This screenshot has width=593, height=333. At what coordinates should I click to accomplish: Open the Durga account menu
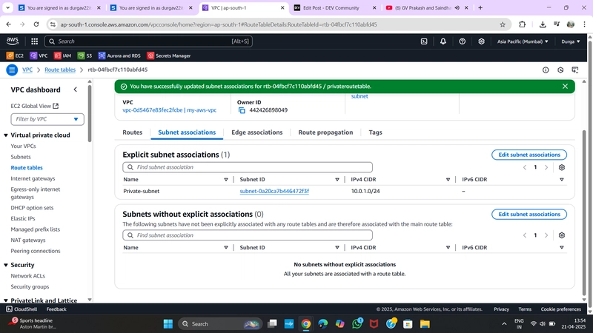pos(570,41)
